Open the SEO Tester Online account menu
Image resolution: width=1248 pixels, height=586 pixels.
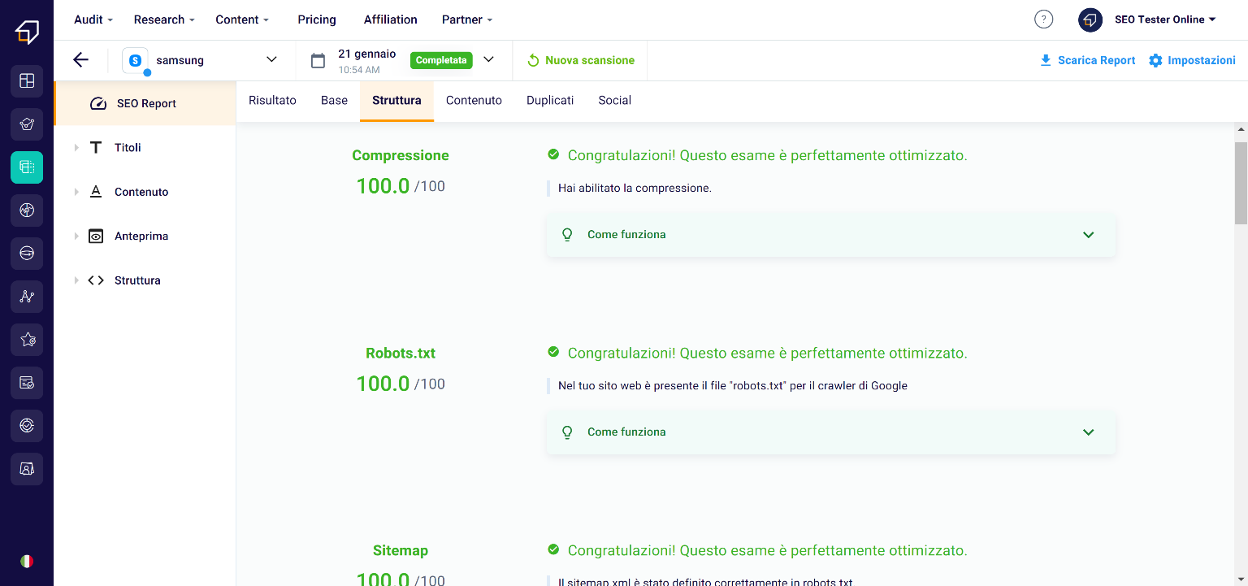pos(1165,20)
